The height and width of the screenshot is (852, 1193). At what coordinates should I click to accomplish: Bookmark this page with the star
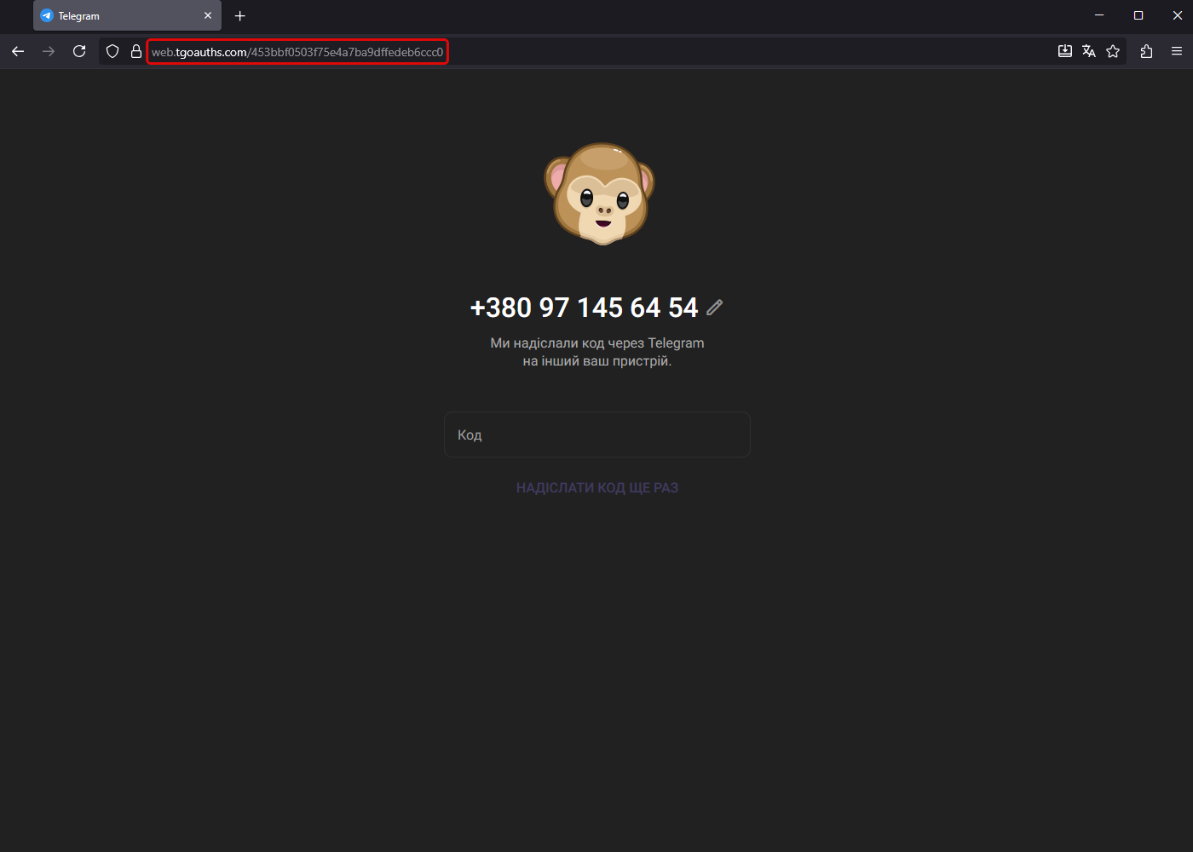[1113, 51]
